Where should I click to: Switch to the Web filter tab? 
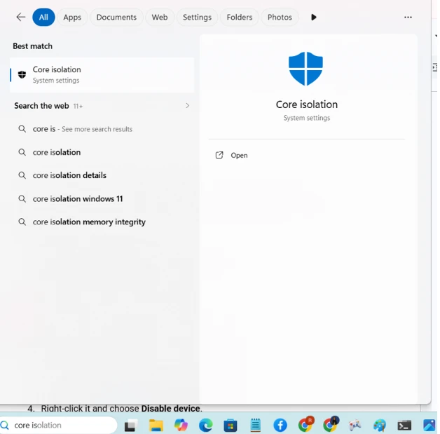coord(160,17)
